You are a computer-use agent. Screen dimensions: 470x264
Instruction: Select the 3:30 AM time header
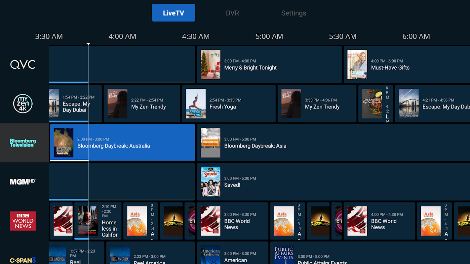[x=49, y=37]
